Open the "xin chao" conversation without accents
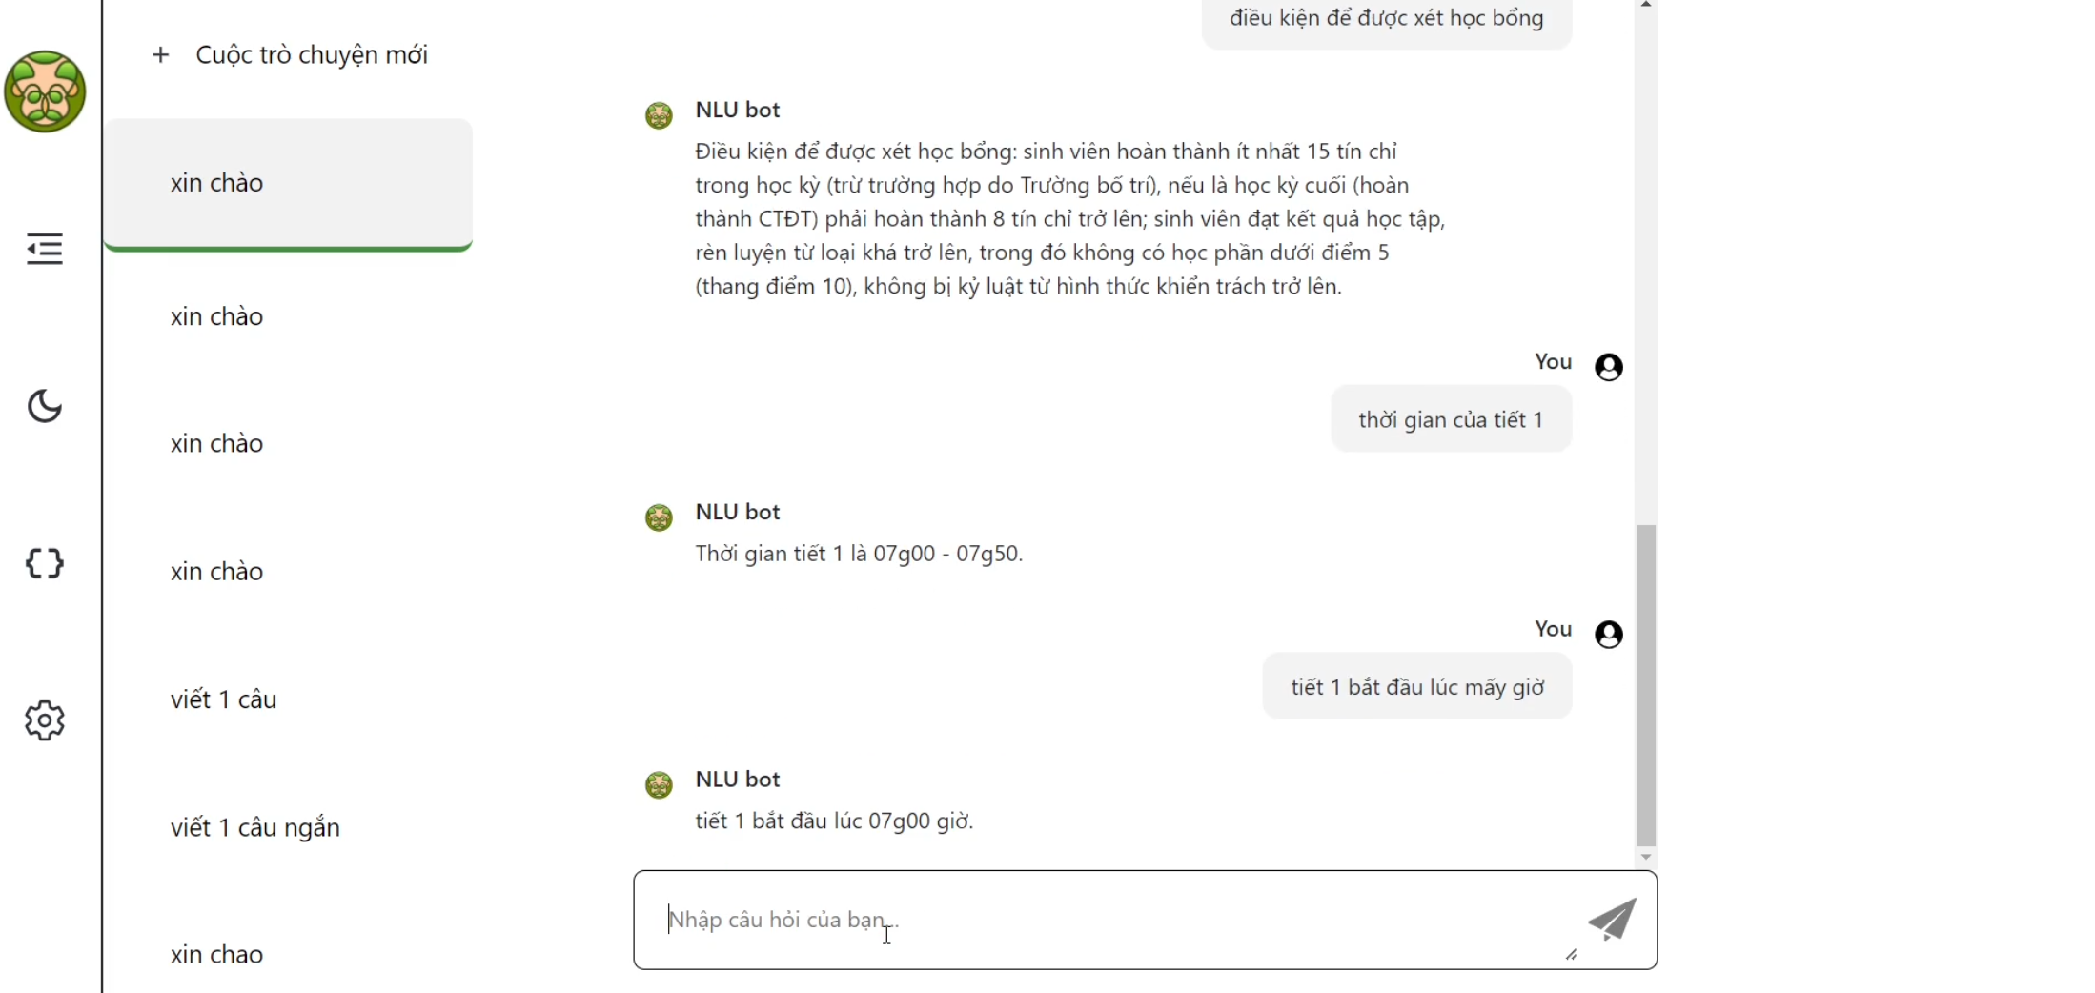The height and width of the screenshot is (993, 2095). 217,954
